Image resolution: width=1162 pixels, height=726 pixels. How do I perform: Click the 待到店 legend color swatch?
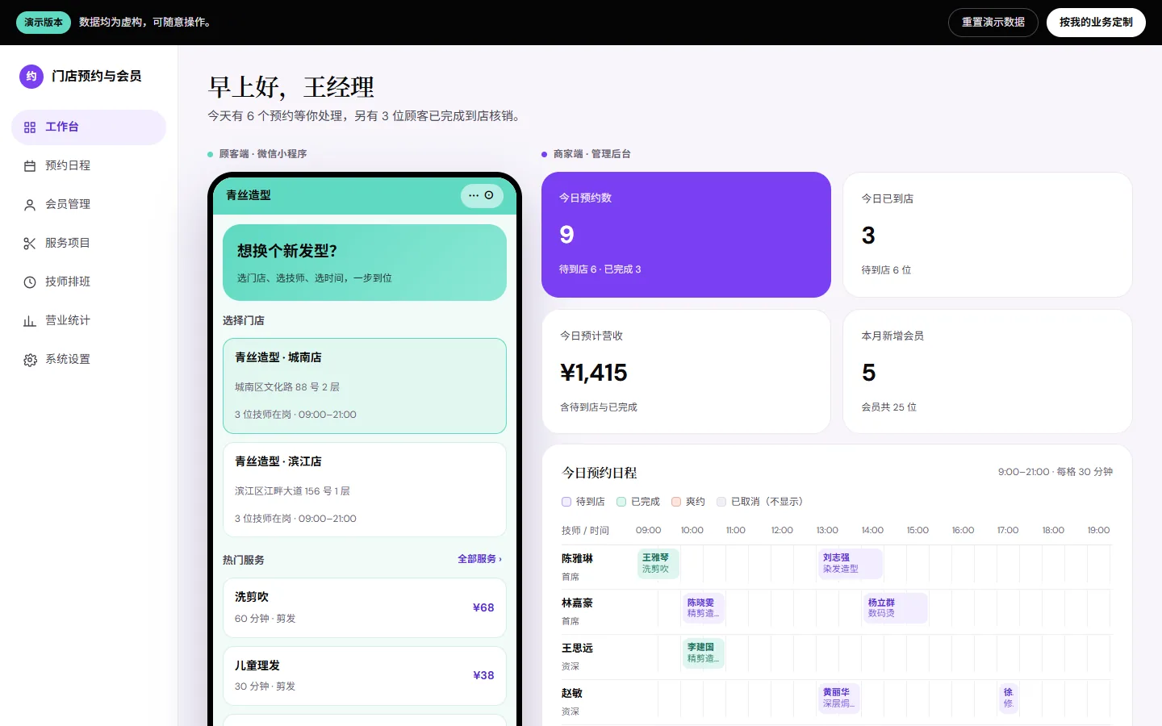[566, 502]
